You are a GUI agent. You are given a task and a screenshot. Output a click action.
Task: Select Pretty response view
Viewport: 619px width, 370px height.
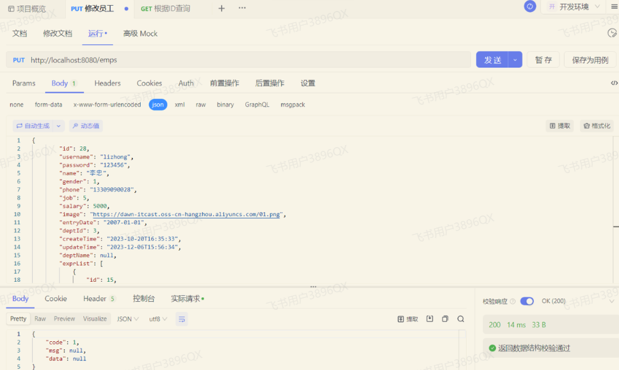[18, 319]
